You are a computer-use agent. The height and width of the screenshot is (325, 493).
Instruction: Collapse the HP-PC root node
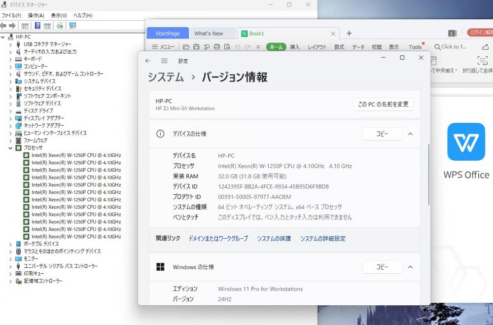tap(3, 37)
